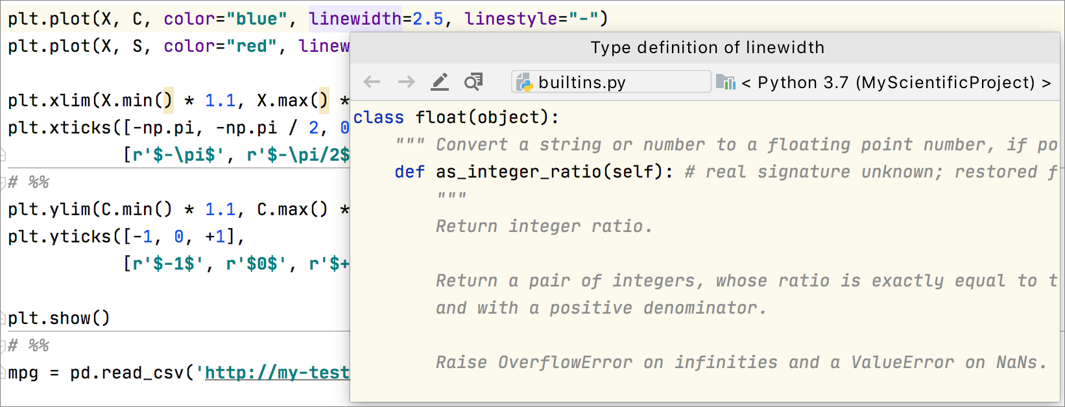The width and height of the screenshot is (1065, 407).
Task: Click the right angle bracket after MyScientificProject
Action: click(x=1046, y=83)
